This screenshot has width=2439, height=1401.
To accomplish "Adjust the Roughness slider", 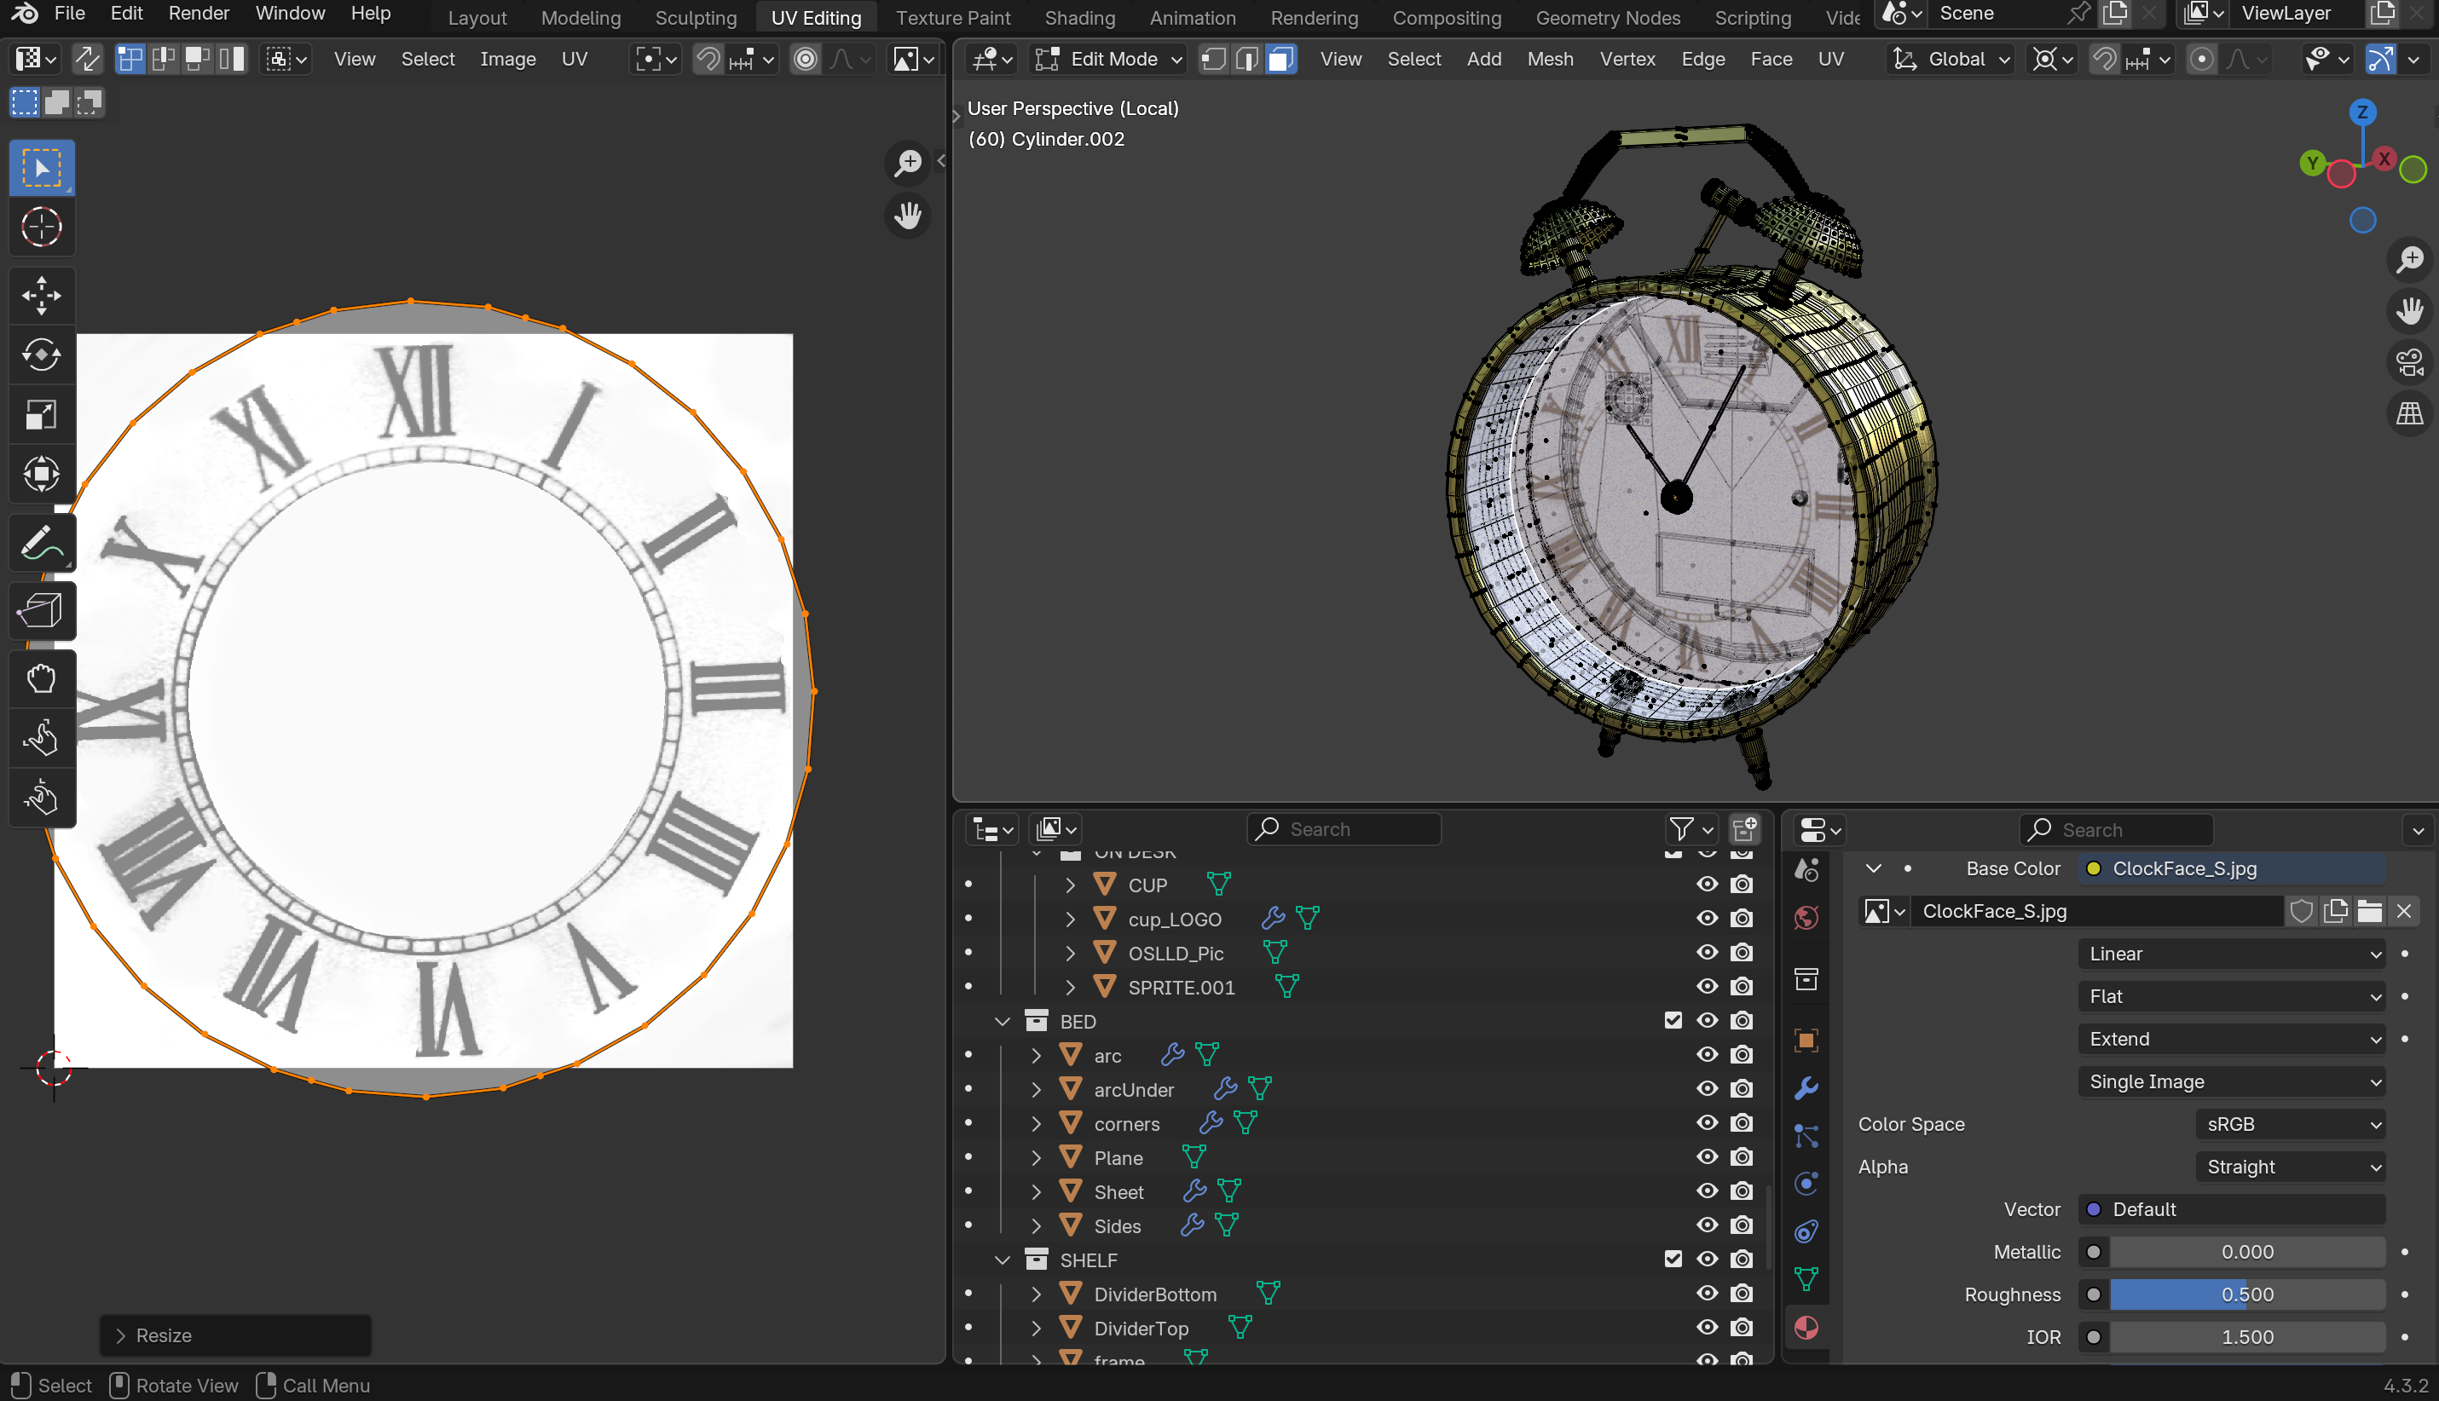I will point(2247,1294).
